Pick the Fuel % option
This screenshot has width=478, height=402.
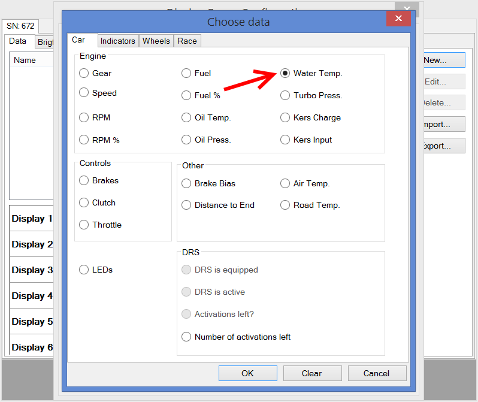coord(186,95)
